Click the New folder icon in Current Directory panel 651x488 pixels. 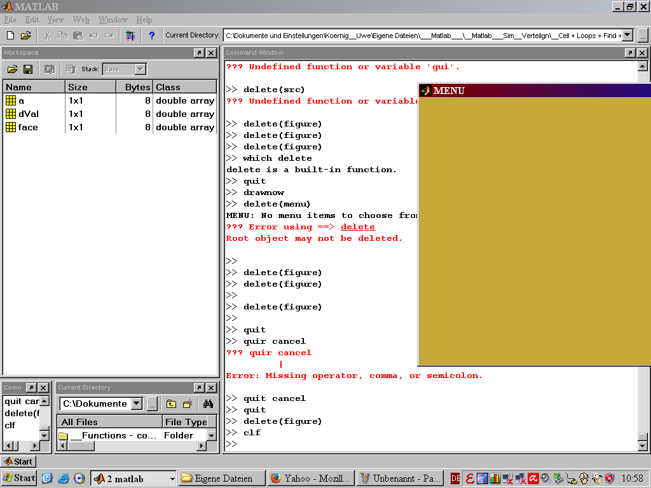coord(188,403)
